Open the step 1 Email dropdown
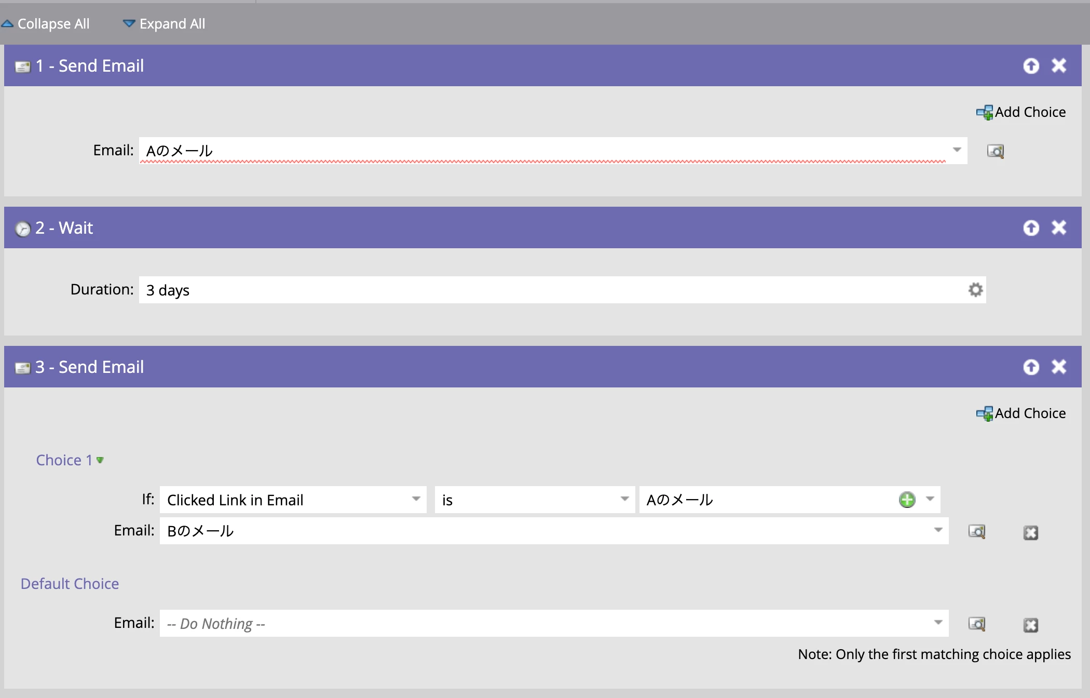This screenshot has height=698, width=1090. click(x=957, y=150)
